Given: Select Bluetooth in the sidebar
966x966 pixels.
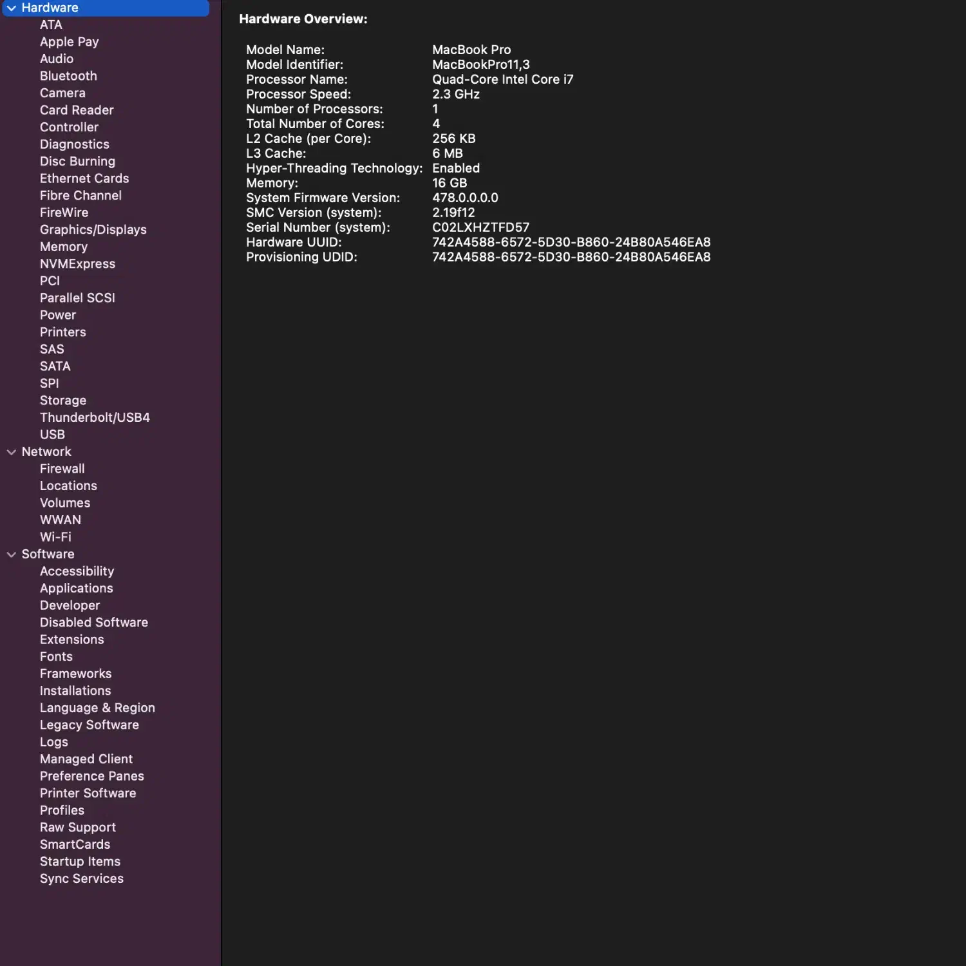Looking at the screenshot, I should tap(68, 76).
